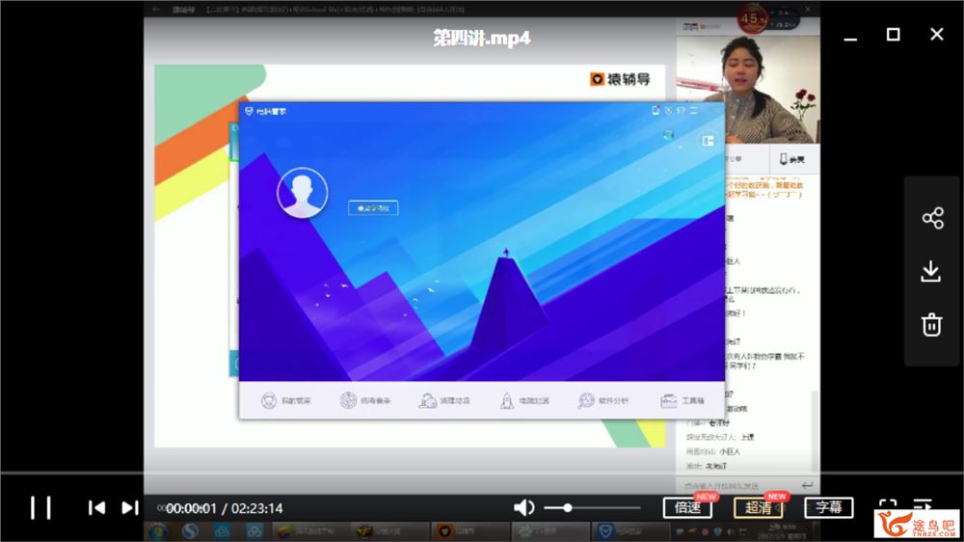The width and height of the screenshot is (964, 542).
Task: Skip to the previous video
Action: (96, 507)
